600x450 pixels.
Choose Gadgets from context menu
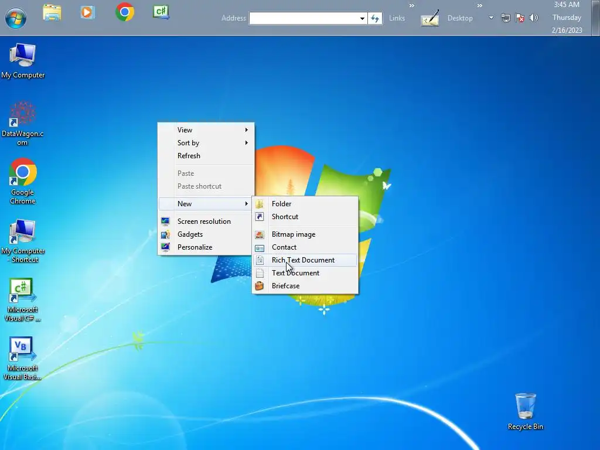(x=206, y=234)
